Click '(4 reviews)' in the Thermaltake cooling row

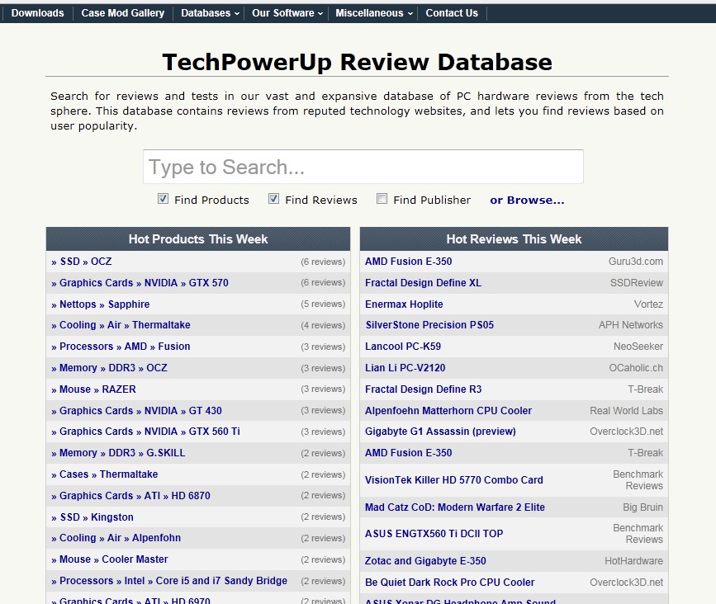coord(323,325)
